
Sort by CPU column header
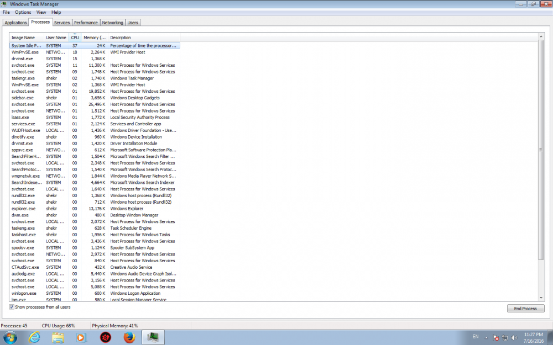pos(75,38)
